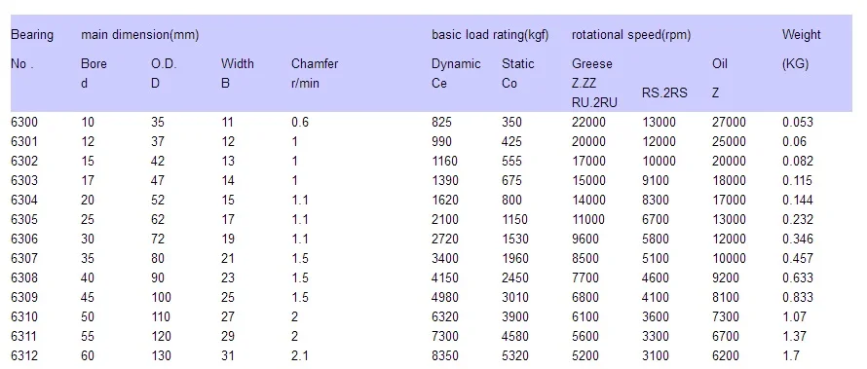
Task: Click the Width column header
Action: [238, 64]
